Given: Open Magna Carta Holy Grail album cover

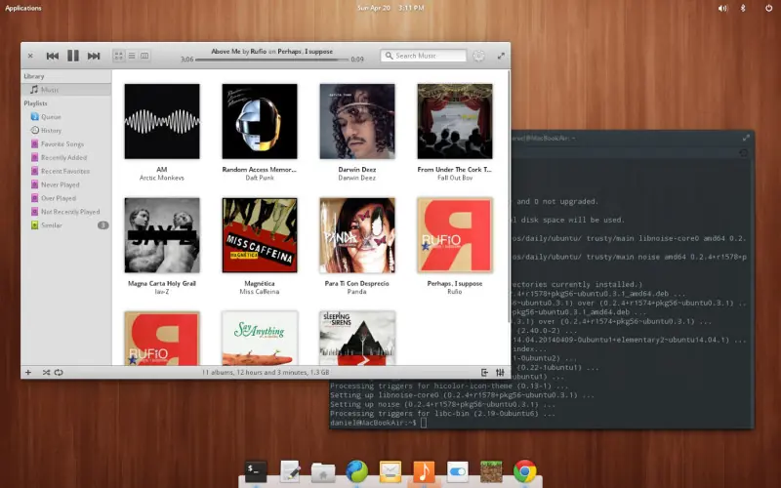Looking at the screenshot, I should coord(162,235).
